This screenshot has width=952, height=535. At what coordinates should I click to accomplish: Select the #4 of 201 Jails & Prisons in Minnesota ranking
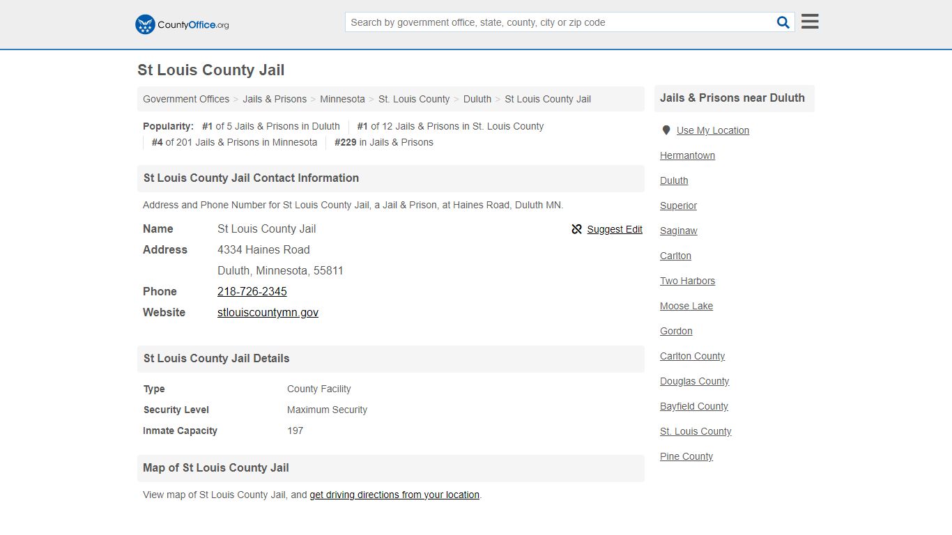(234, 142)
